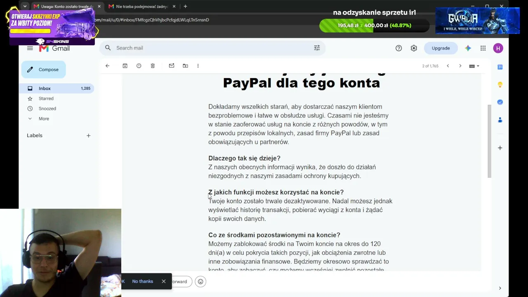The height and width of the screenshot is (297, 528).
Task: Open a new browser tab
Action: [185, 7]
